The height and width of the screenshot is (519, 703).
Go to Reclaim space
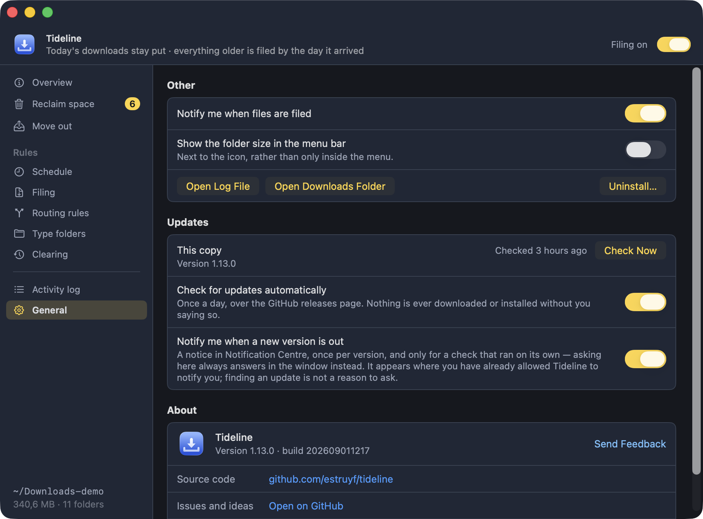click(77, 104)
